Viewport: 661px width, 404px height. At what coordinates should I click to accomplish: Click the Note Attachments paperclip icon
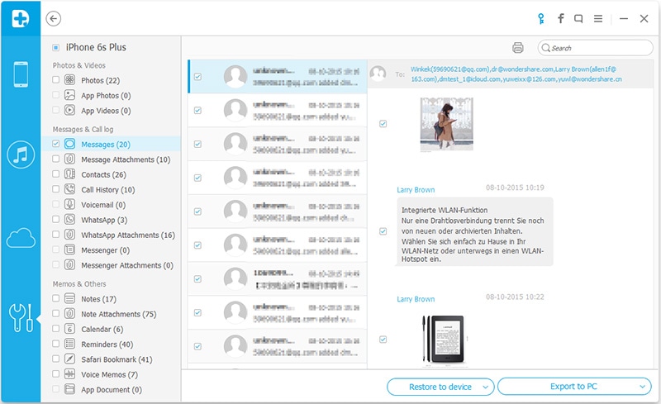point(69,314)
